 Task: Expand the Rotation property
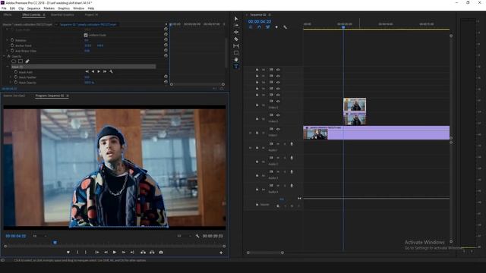(8, 40)
